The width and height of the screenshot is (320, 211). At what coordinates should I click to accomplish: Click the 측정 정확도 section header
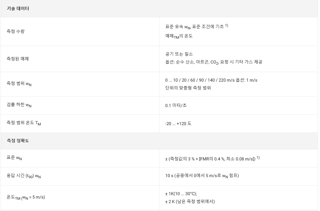point(18,141)
